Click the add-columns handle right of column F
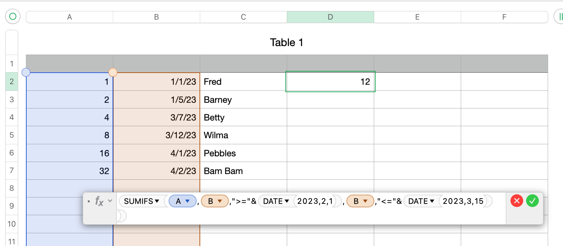The image size is (563, 246). (559, 17)
